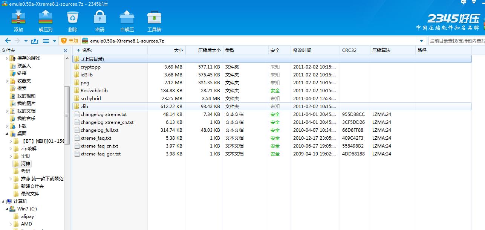Sort by the 名称 column header

pos(110,50)
